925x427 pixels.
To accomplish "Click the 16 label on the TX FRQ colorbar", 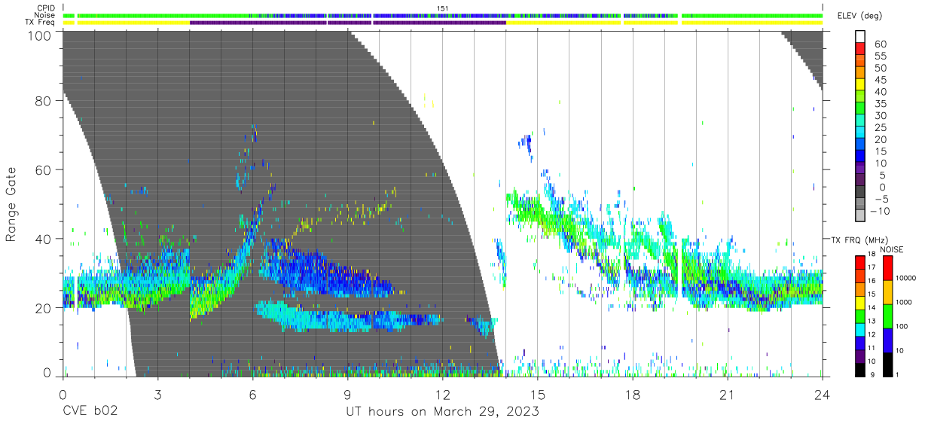I will 871,282.
